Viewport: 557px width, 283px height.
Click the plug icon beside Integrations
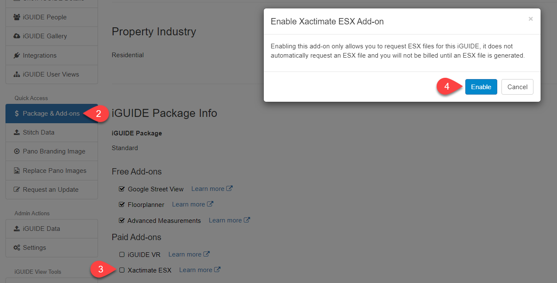point(17,55)
